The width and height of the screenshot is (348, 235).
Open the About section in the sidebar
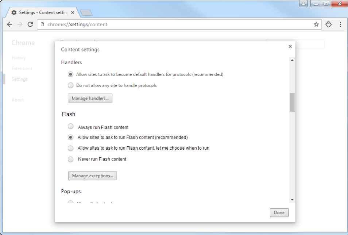18,100
